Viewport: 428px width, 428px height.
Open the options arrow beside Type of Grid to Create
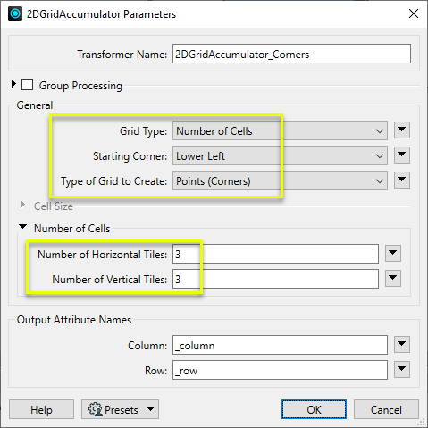402,180
